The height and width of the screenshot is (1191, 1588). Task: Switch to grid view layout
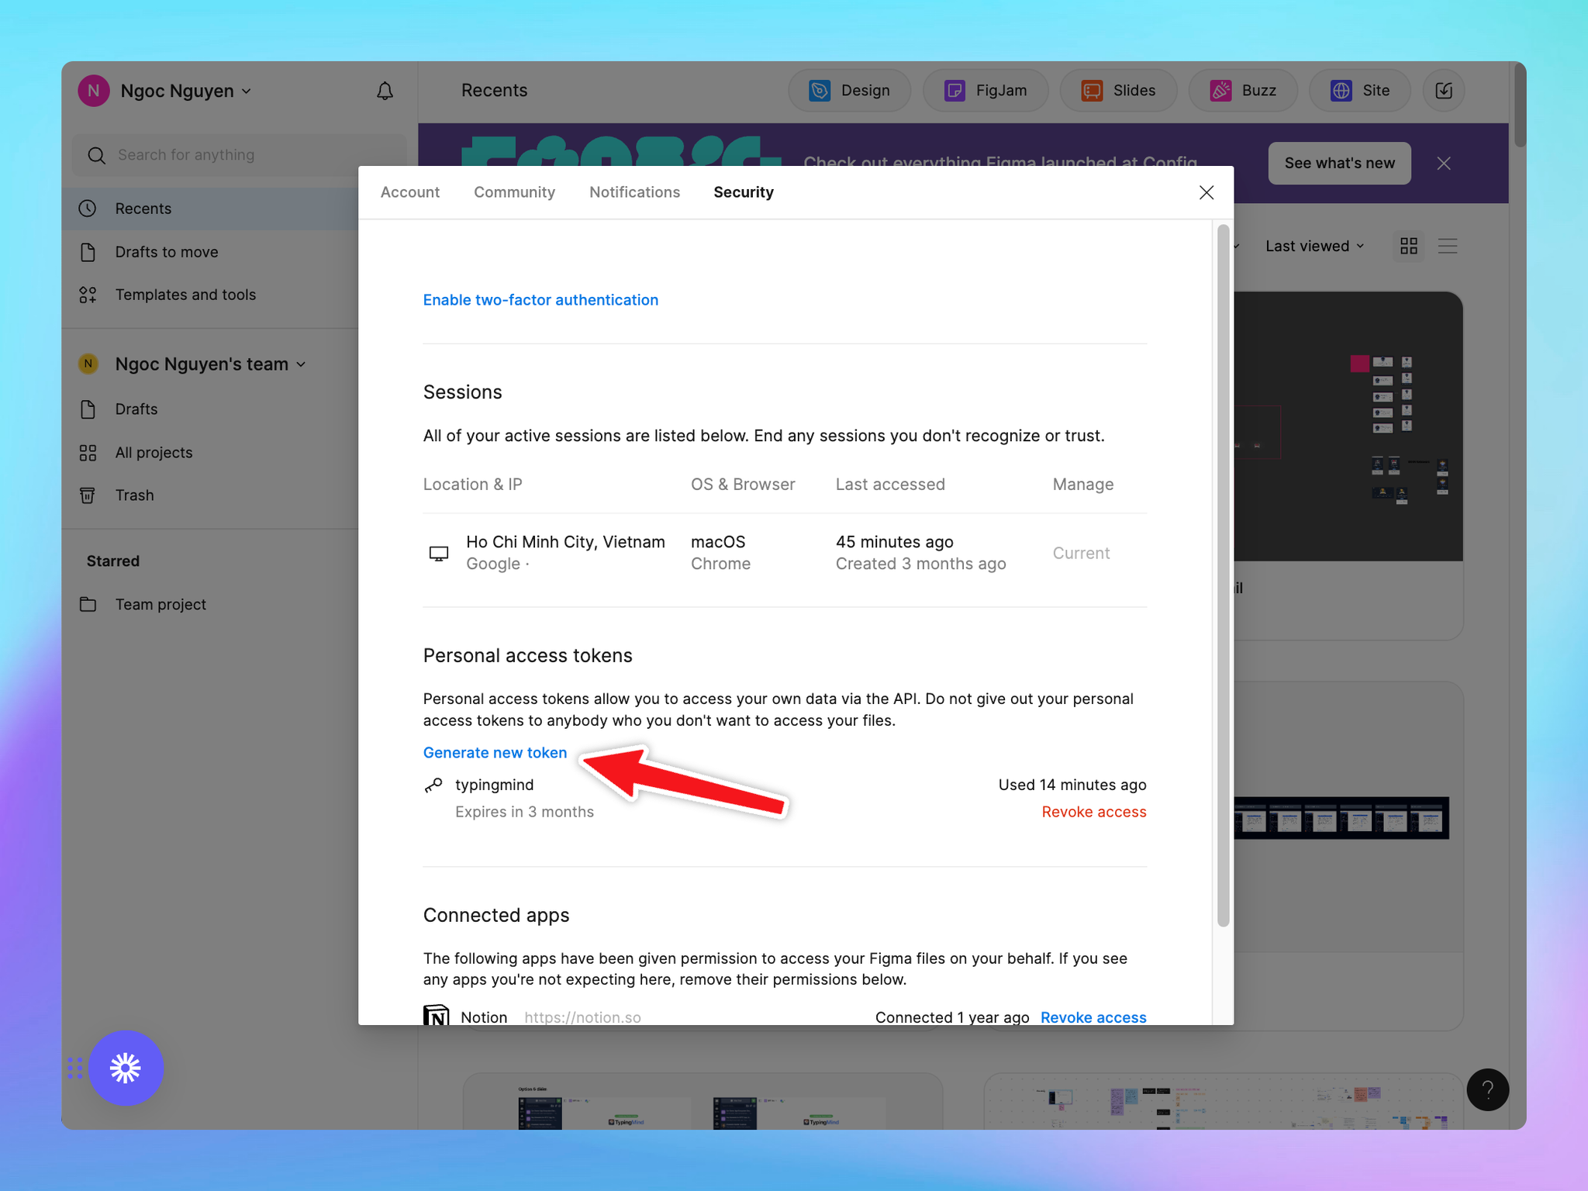[1409, 246]
